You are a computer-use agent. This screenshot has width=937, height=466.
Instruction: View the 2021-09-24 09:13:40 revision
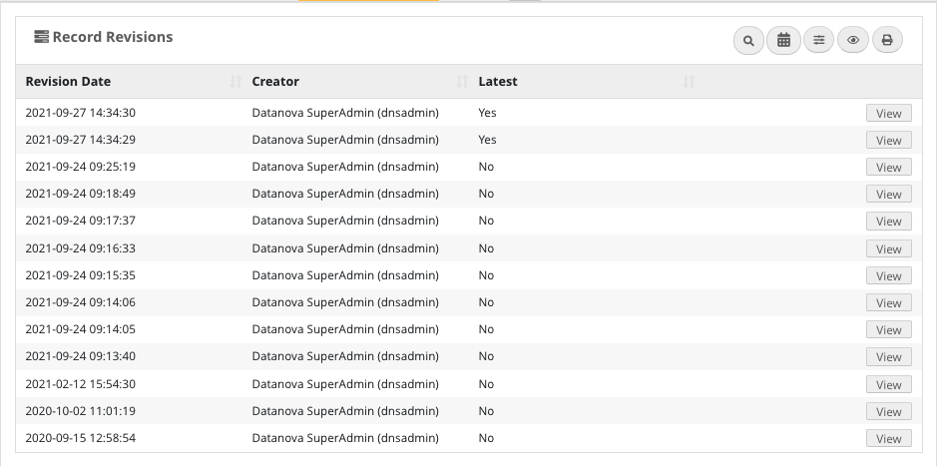tap(888, 356)
